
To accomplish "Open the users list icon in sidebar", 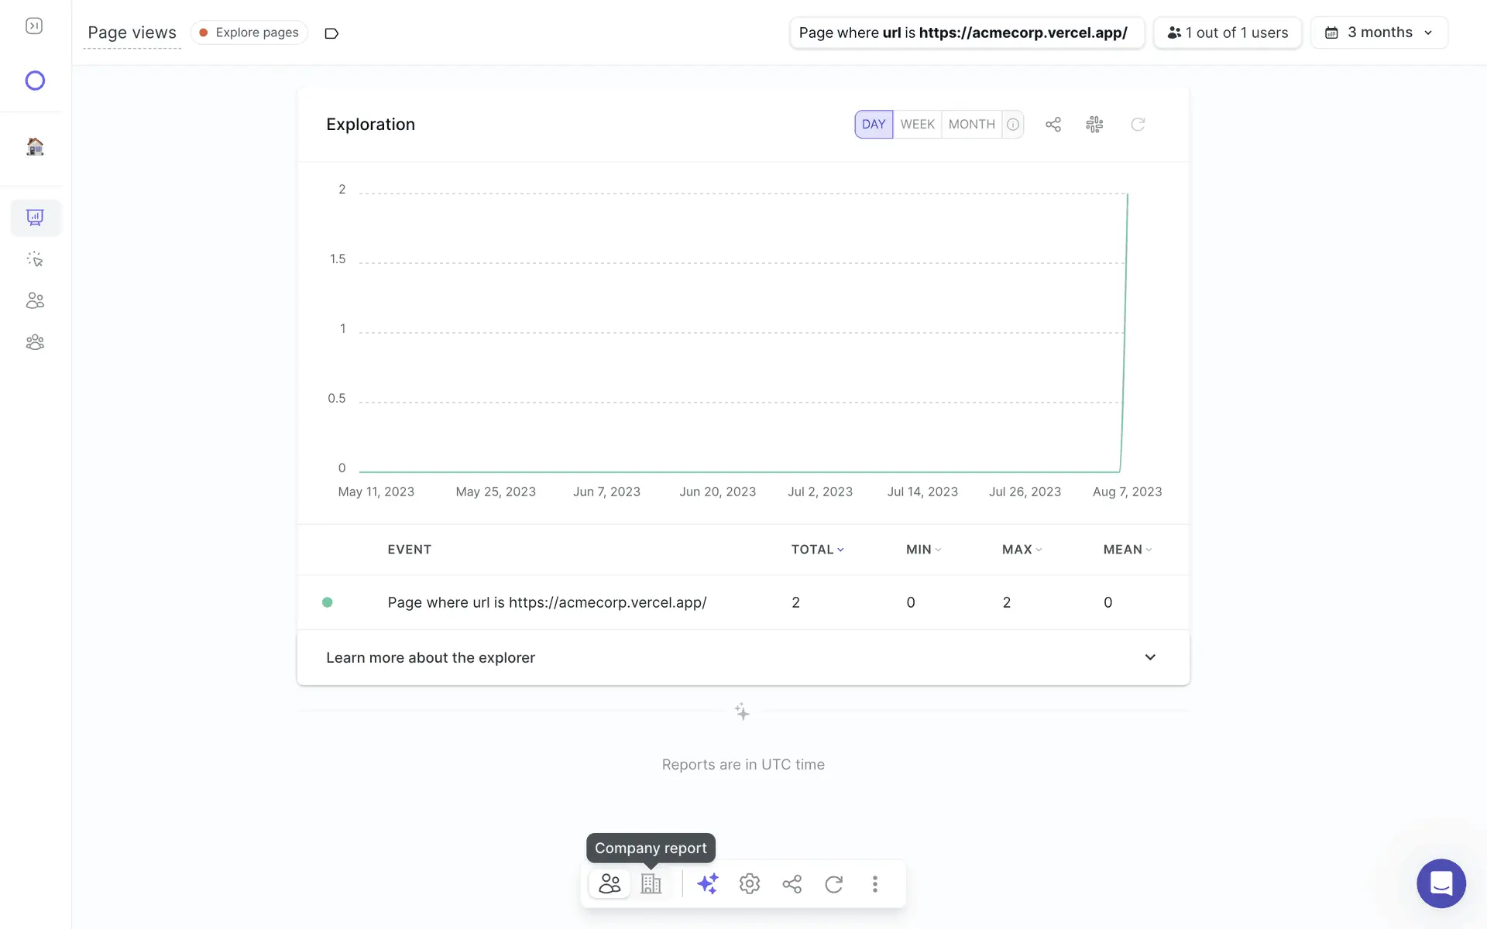I will (35, 300).
